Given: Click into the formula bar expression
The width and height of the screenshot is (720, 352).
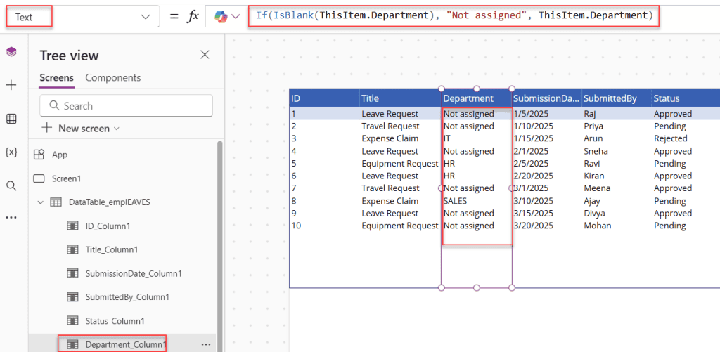Looking at the screenshot, I should (x=454, y=15).
